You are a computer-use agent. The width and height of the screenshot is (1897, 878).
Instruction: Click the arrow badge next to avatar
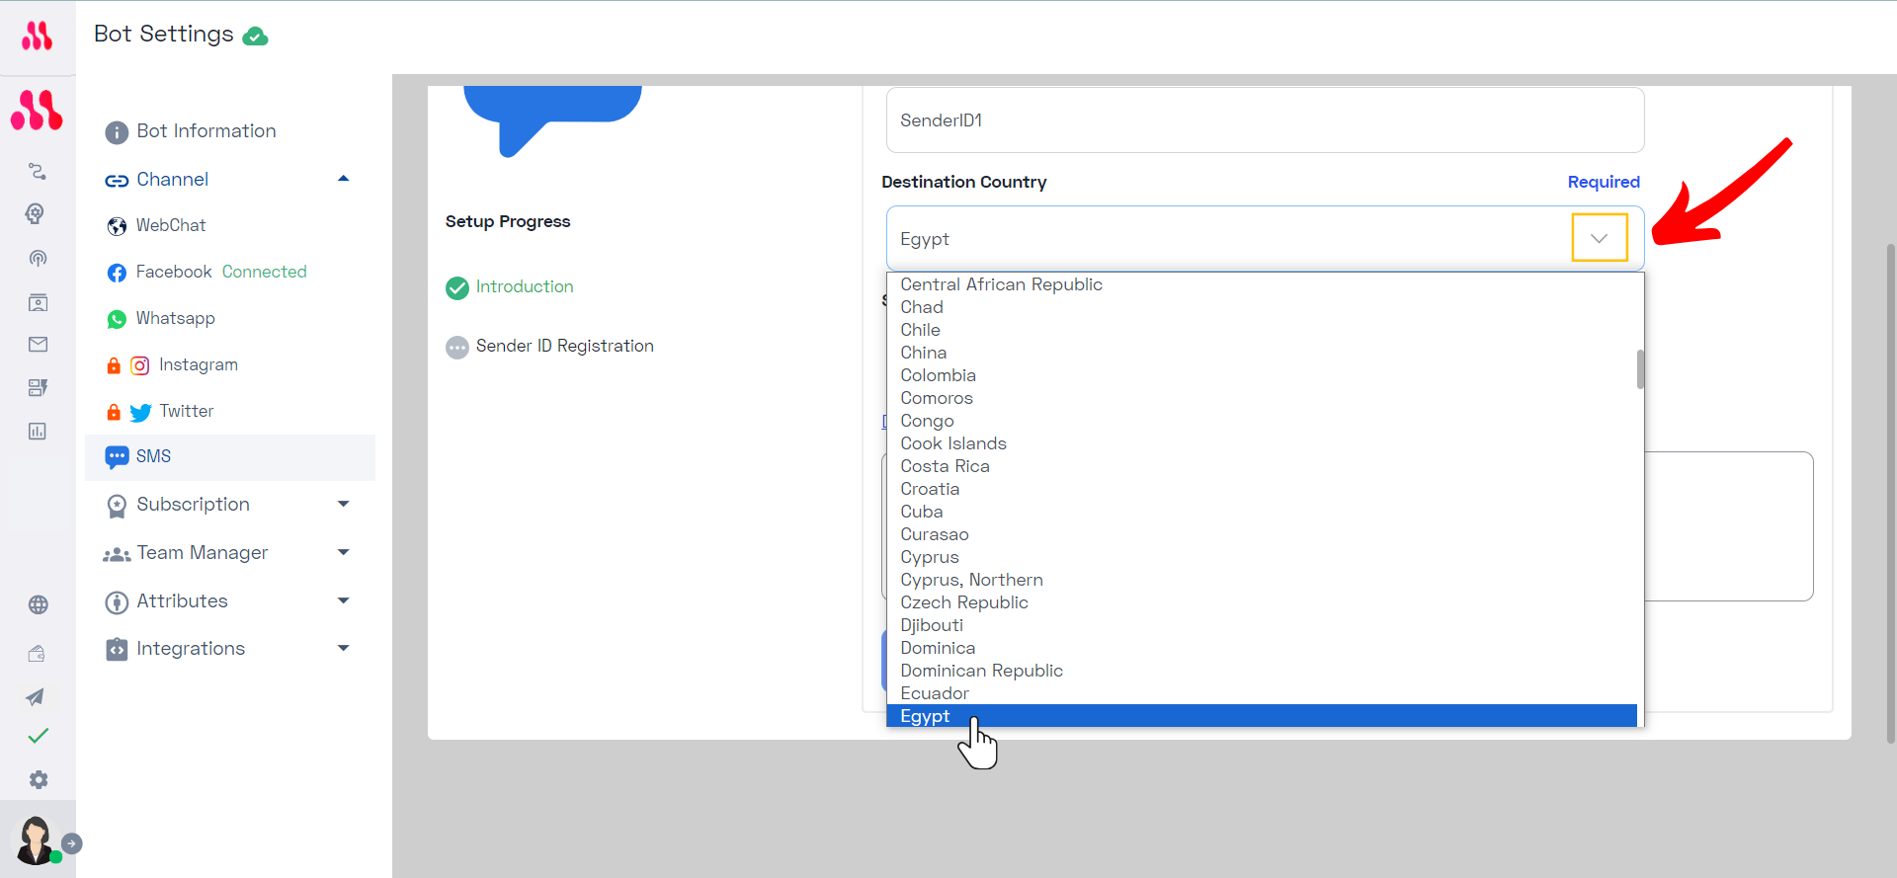[x=71, y=843]
